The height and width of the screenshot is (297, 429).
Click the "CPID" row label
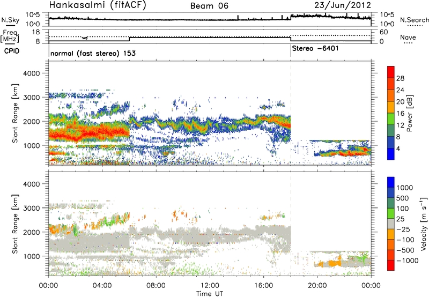12,51
